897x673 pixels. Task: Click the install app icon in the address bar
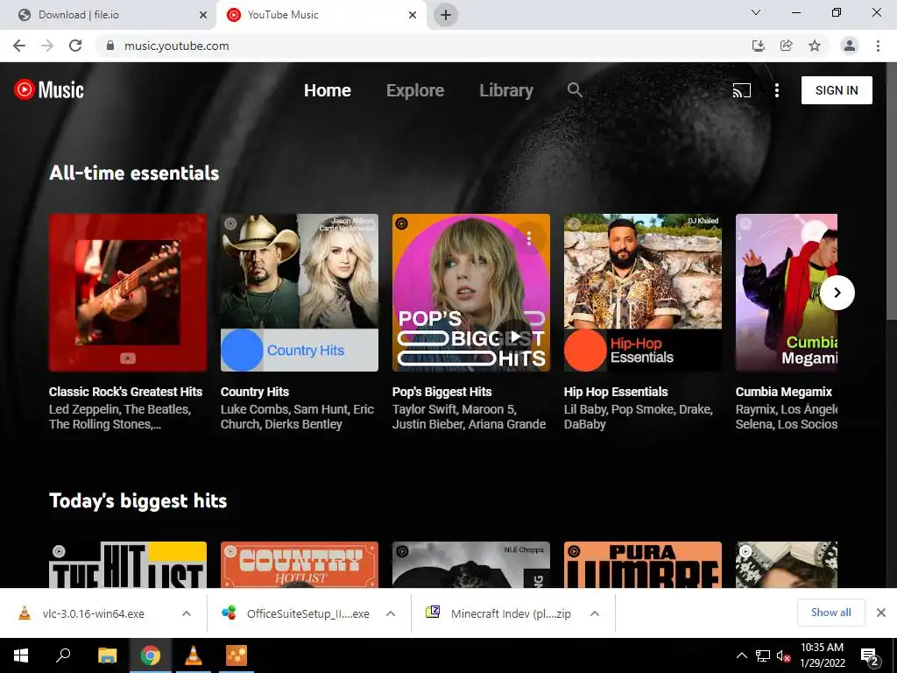pyautogui.click(x=759, y=46)
